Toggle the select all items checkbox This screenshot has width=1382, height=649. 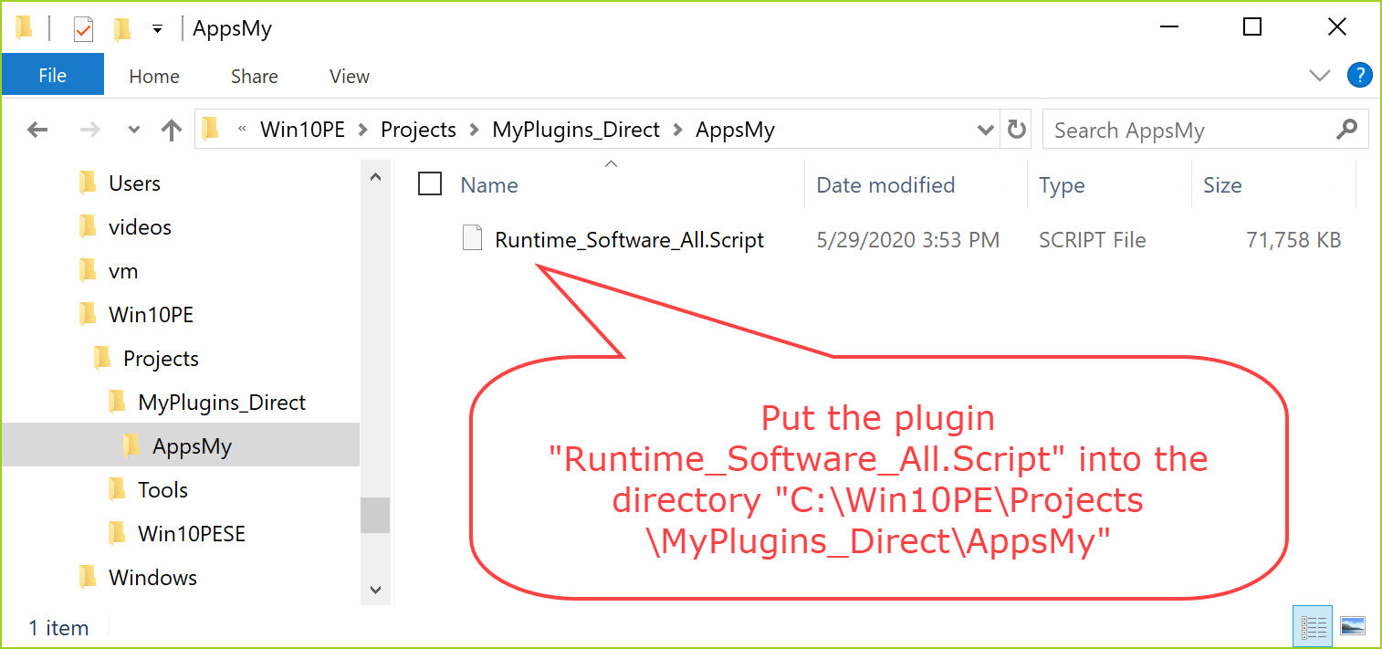[430, 184]
